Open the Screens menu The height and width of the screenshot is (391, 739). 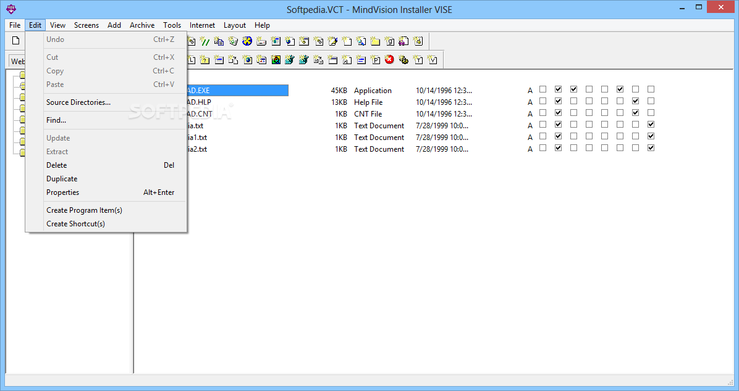coord(87,25)
